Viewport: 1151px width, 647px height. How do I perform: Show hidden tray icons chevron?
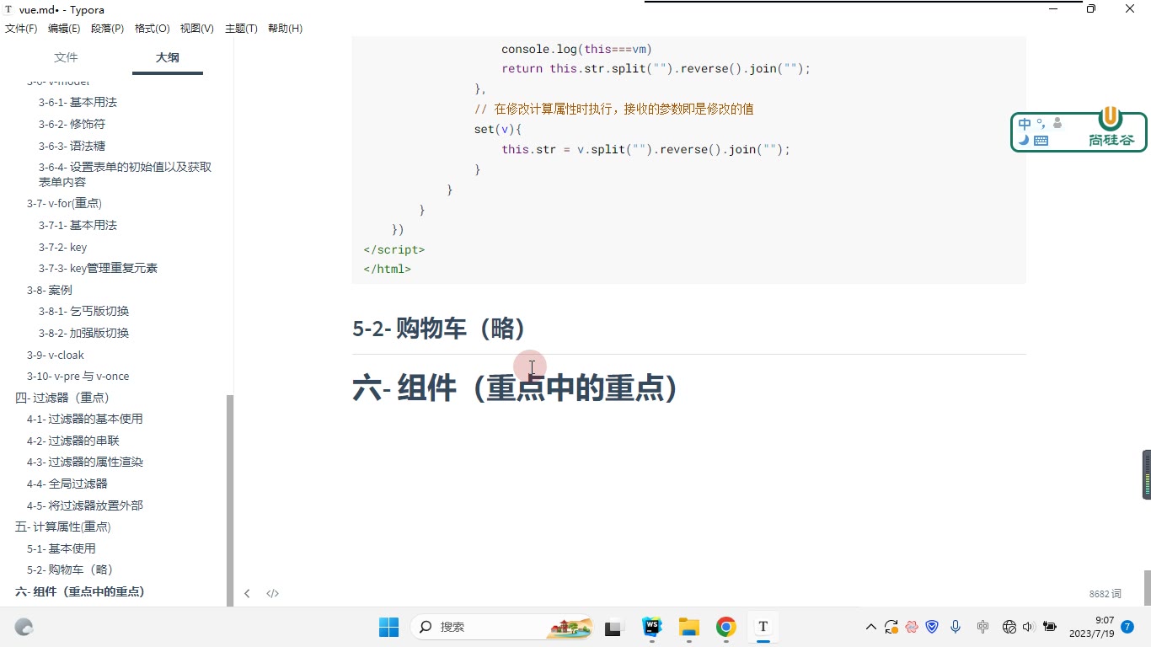click(871, 627)
